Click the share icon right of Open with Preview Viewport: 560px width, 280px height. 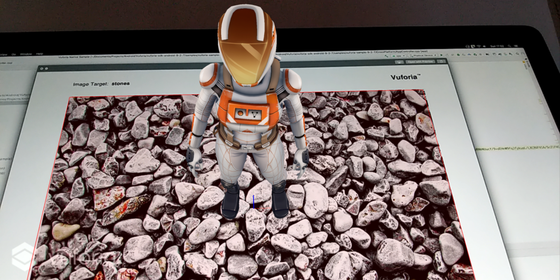pyautogui.click(x=441, y=61)
